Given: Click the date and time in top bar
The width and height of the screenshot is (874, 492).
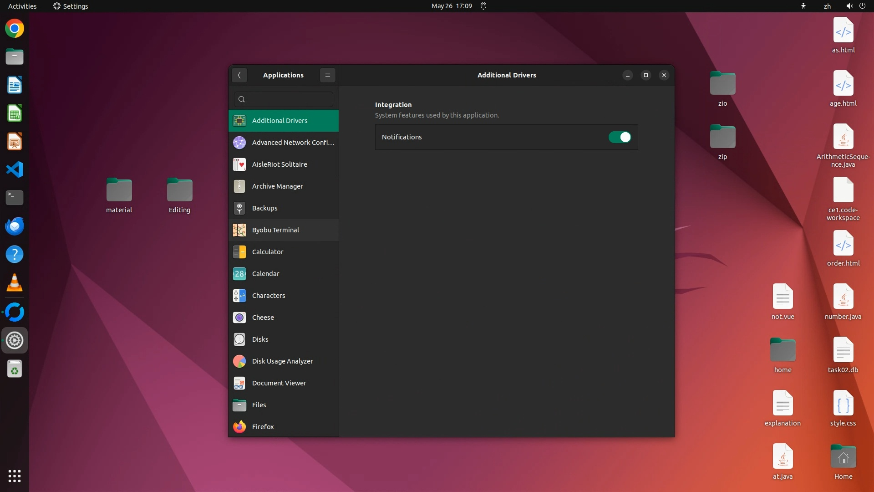Looking at the screenshot, I should point(451,6).
